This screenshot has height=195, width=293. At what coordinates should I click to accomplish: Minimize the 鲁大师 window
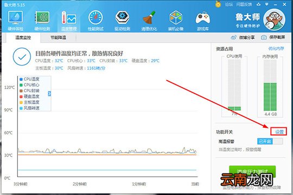(276, 4)
